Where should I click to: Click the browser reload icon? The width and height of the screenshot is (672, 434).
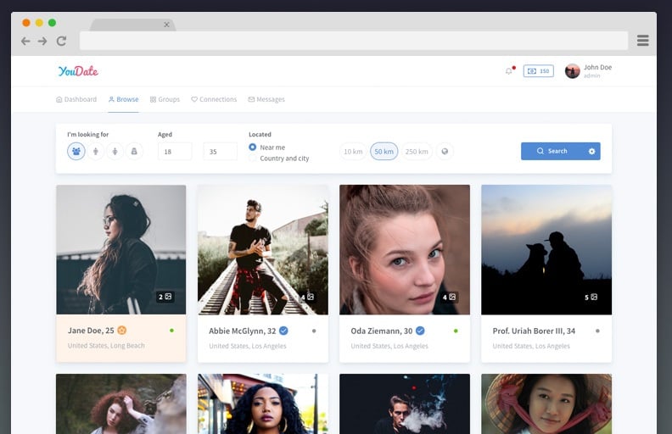click(61, 41)
